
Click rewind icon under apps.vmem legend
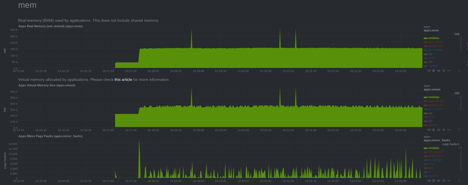tap(429, 130)
